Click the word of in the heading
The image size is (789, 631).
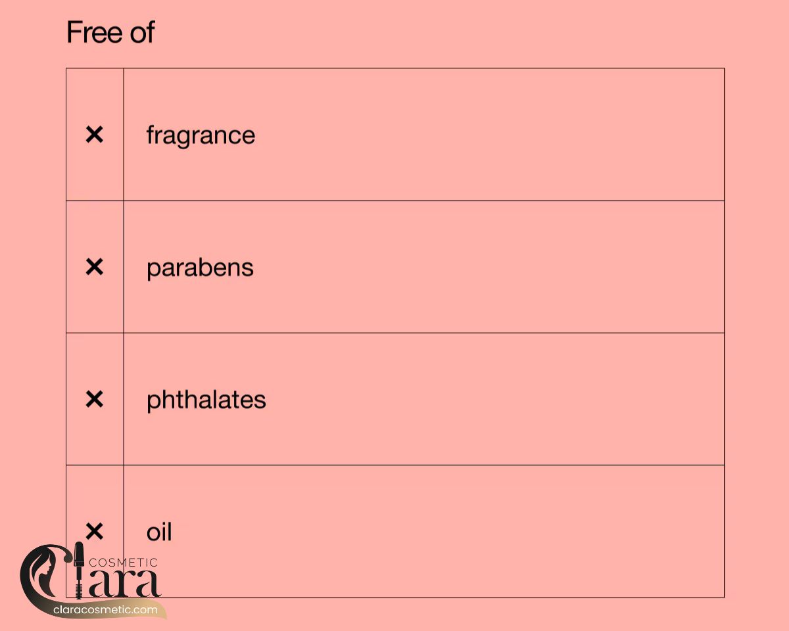click(x=142, y=32)
